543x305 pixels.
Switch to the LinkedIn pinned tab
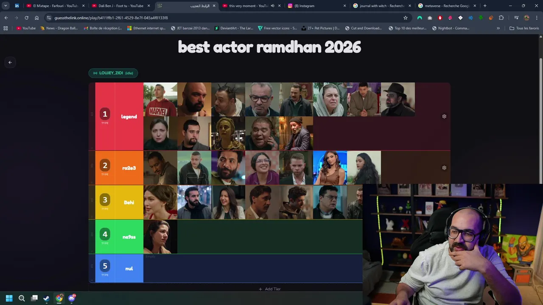tap(17, 6)
